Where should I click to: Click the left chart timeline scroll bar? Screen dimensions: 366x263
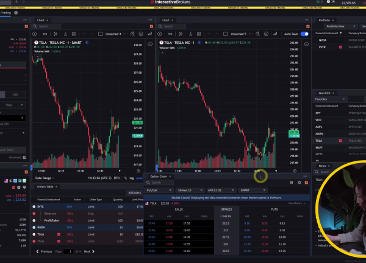click(x=79, y=170)
